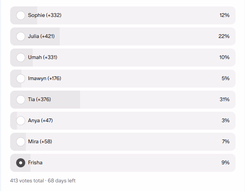Click the "413 votes total" footer text

tap(27, 181)
